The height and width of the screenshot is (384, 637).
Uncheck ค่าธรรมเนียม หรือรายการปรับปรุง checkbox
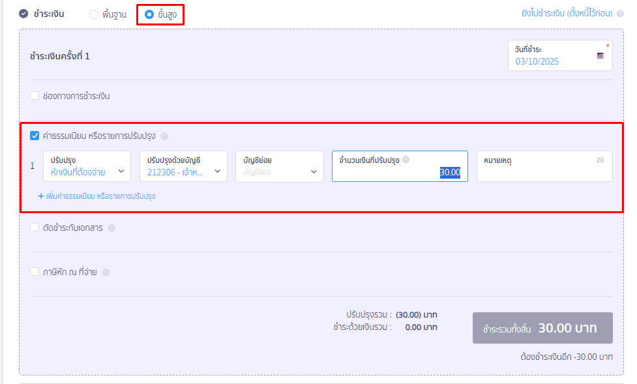point(35,136)
